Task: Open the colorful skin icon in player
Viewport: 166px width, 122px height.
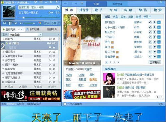Action: 40,23
